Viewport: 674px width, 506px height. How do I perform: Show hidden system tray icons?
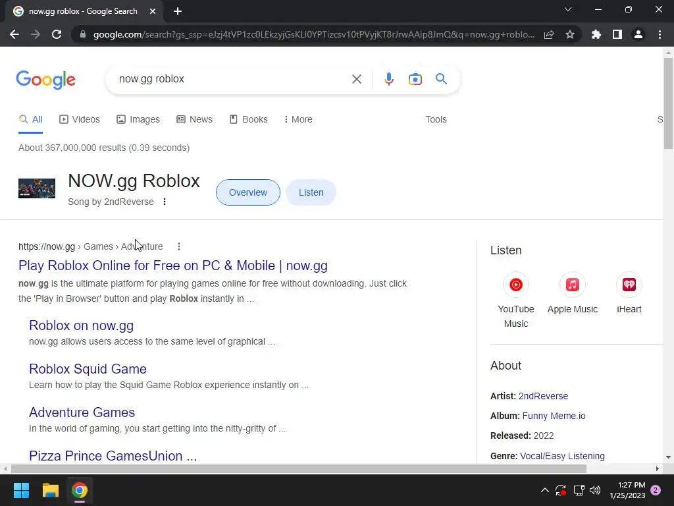point(544,490)
